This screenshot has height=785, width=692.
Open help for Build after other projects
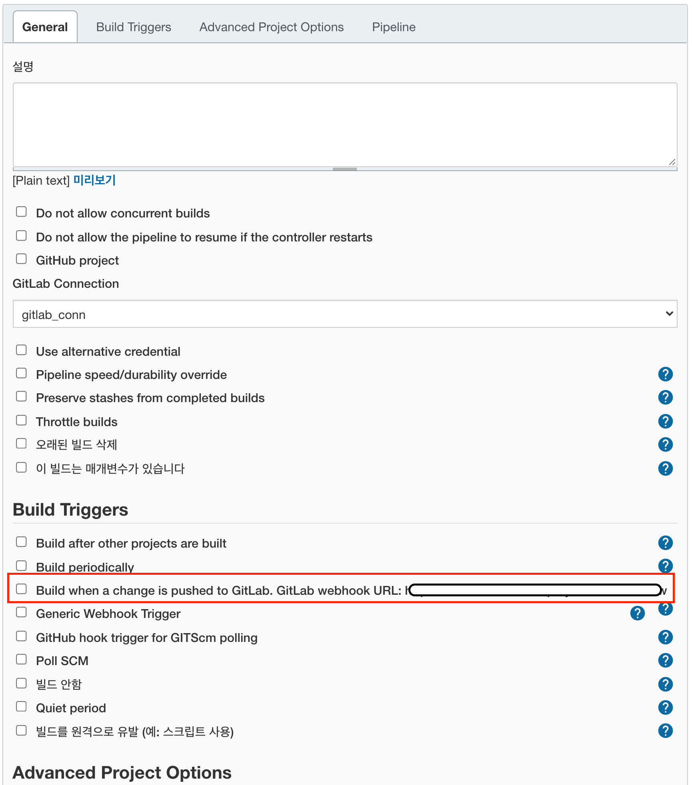pyautogui.click(x=665, y=543)
